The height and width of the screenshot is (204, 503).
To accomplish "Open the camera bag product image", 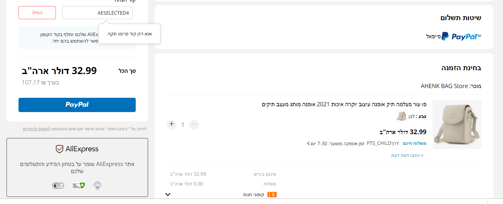I will pos(457,125).
